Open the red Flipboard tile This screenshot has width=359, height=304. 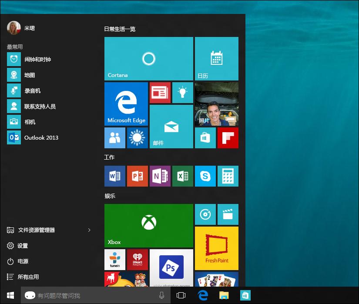228,138
